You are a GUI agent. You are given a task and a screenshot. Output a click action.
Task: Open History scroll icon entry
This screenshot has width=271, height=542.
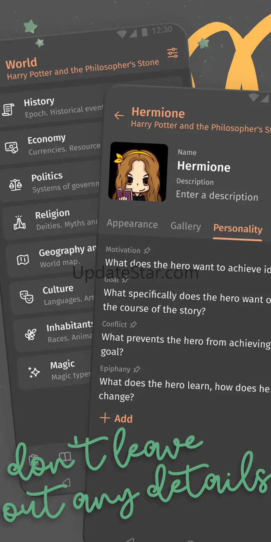coord(8,109)
